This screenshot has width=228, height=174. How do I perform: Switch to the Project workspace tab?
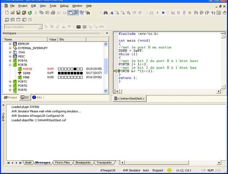(x=10, y=97)
